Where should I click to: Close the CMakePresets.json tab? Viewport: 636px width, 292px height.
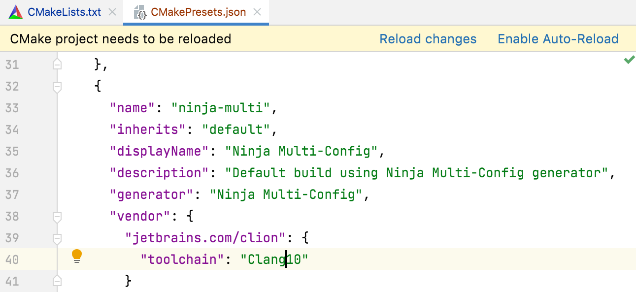tap(257, 11)
